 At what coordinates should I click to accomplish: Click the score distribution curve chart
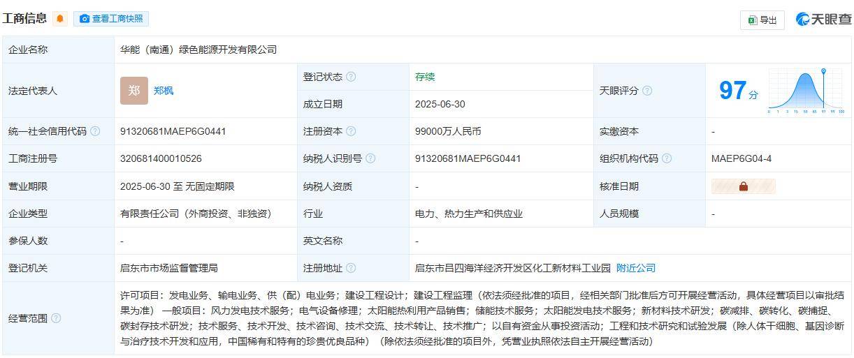806,91
